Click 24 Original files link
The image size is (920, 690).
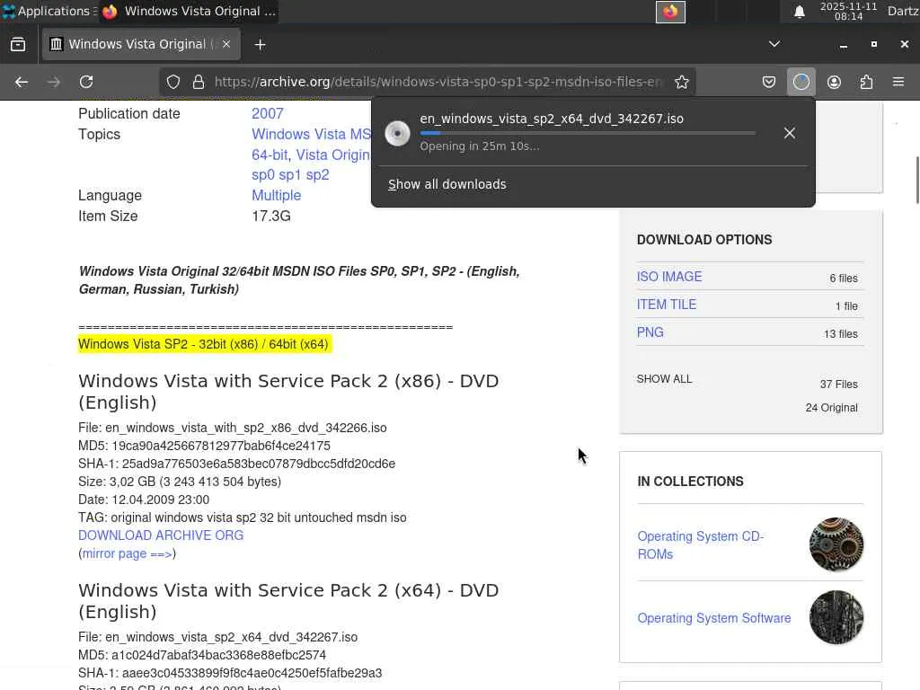click(831, 408)
